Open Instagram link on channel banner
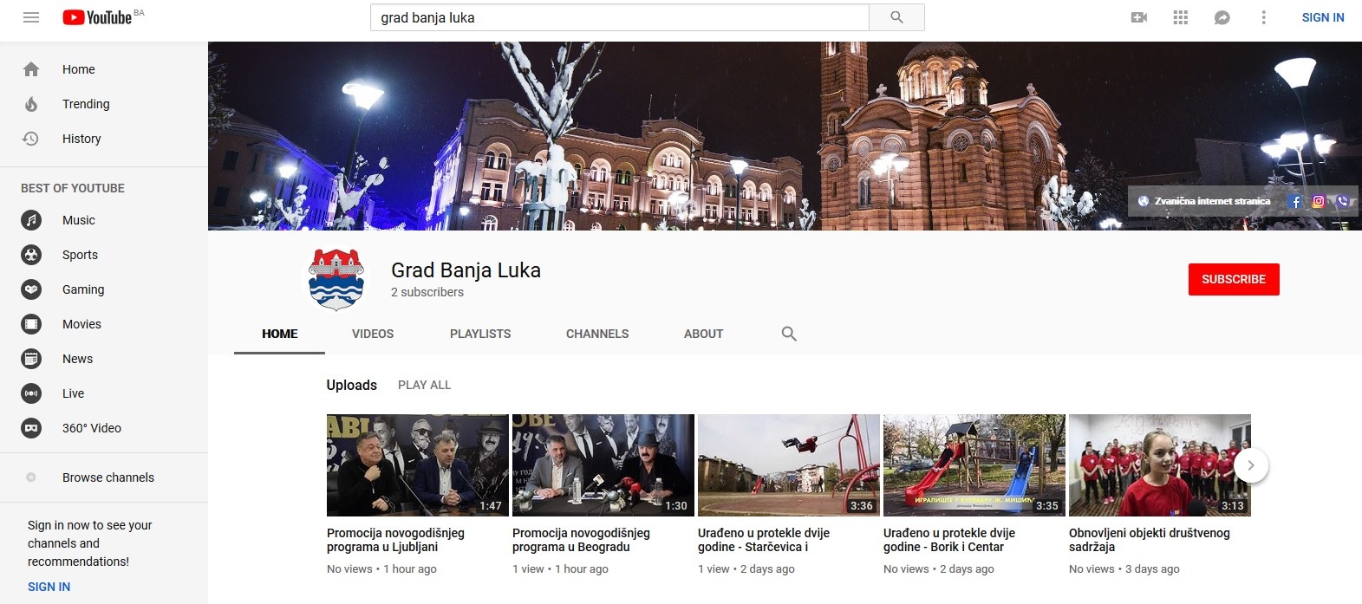The height and width of the screenshot is (604, 1362). [1318, 201]
